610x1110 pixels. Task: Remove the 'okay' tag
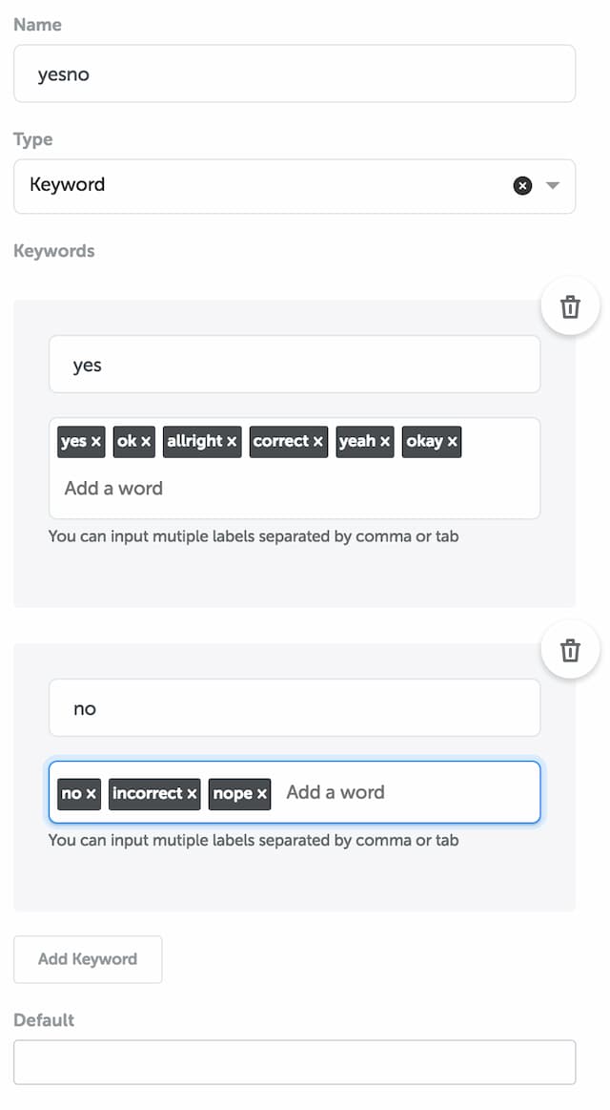453,441
